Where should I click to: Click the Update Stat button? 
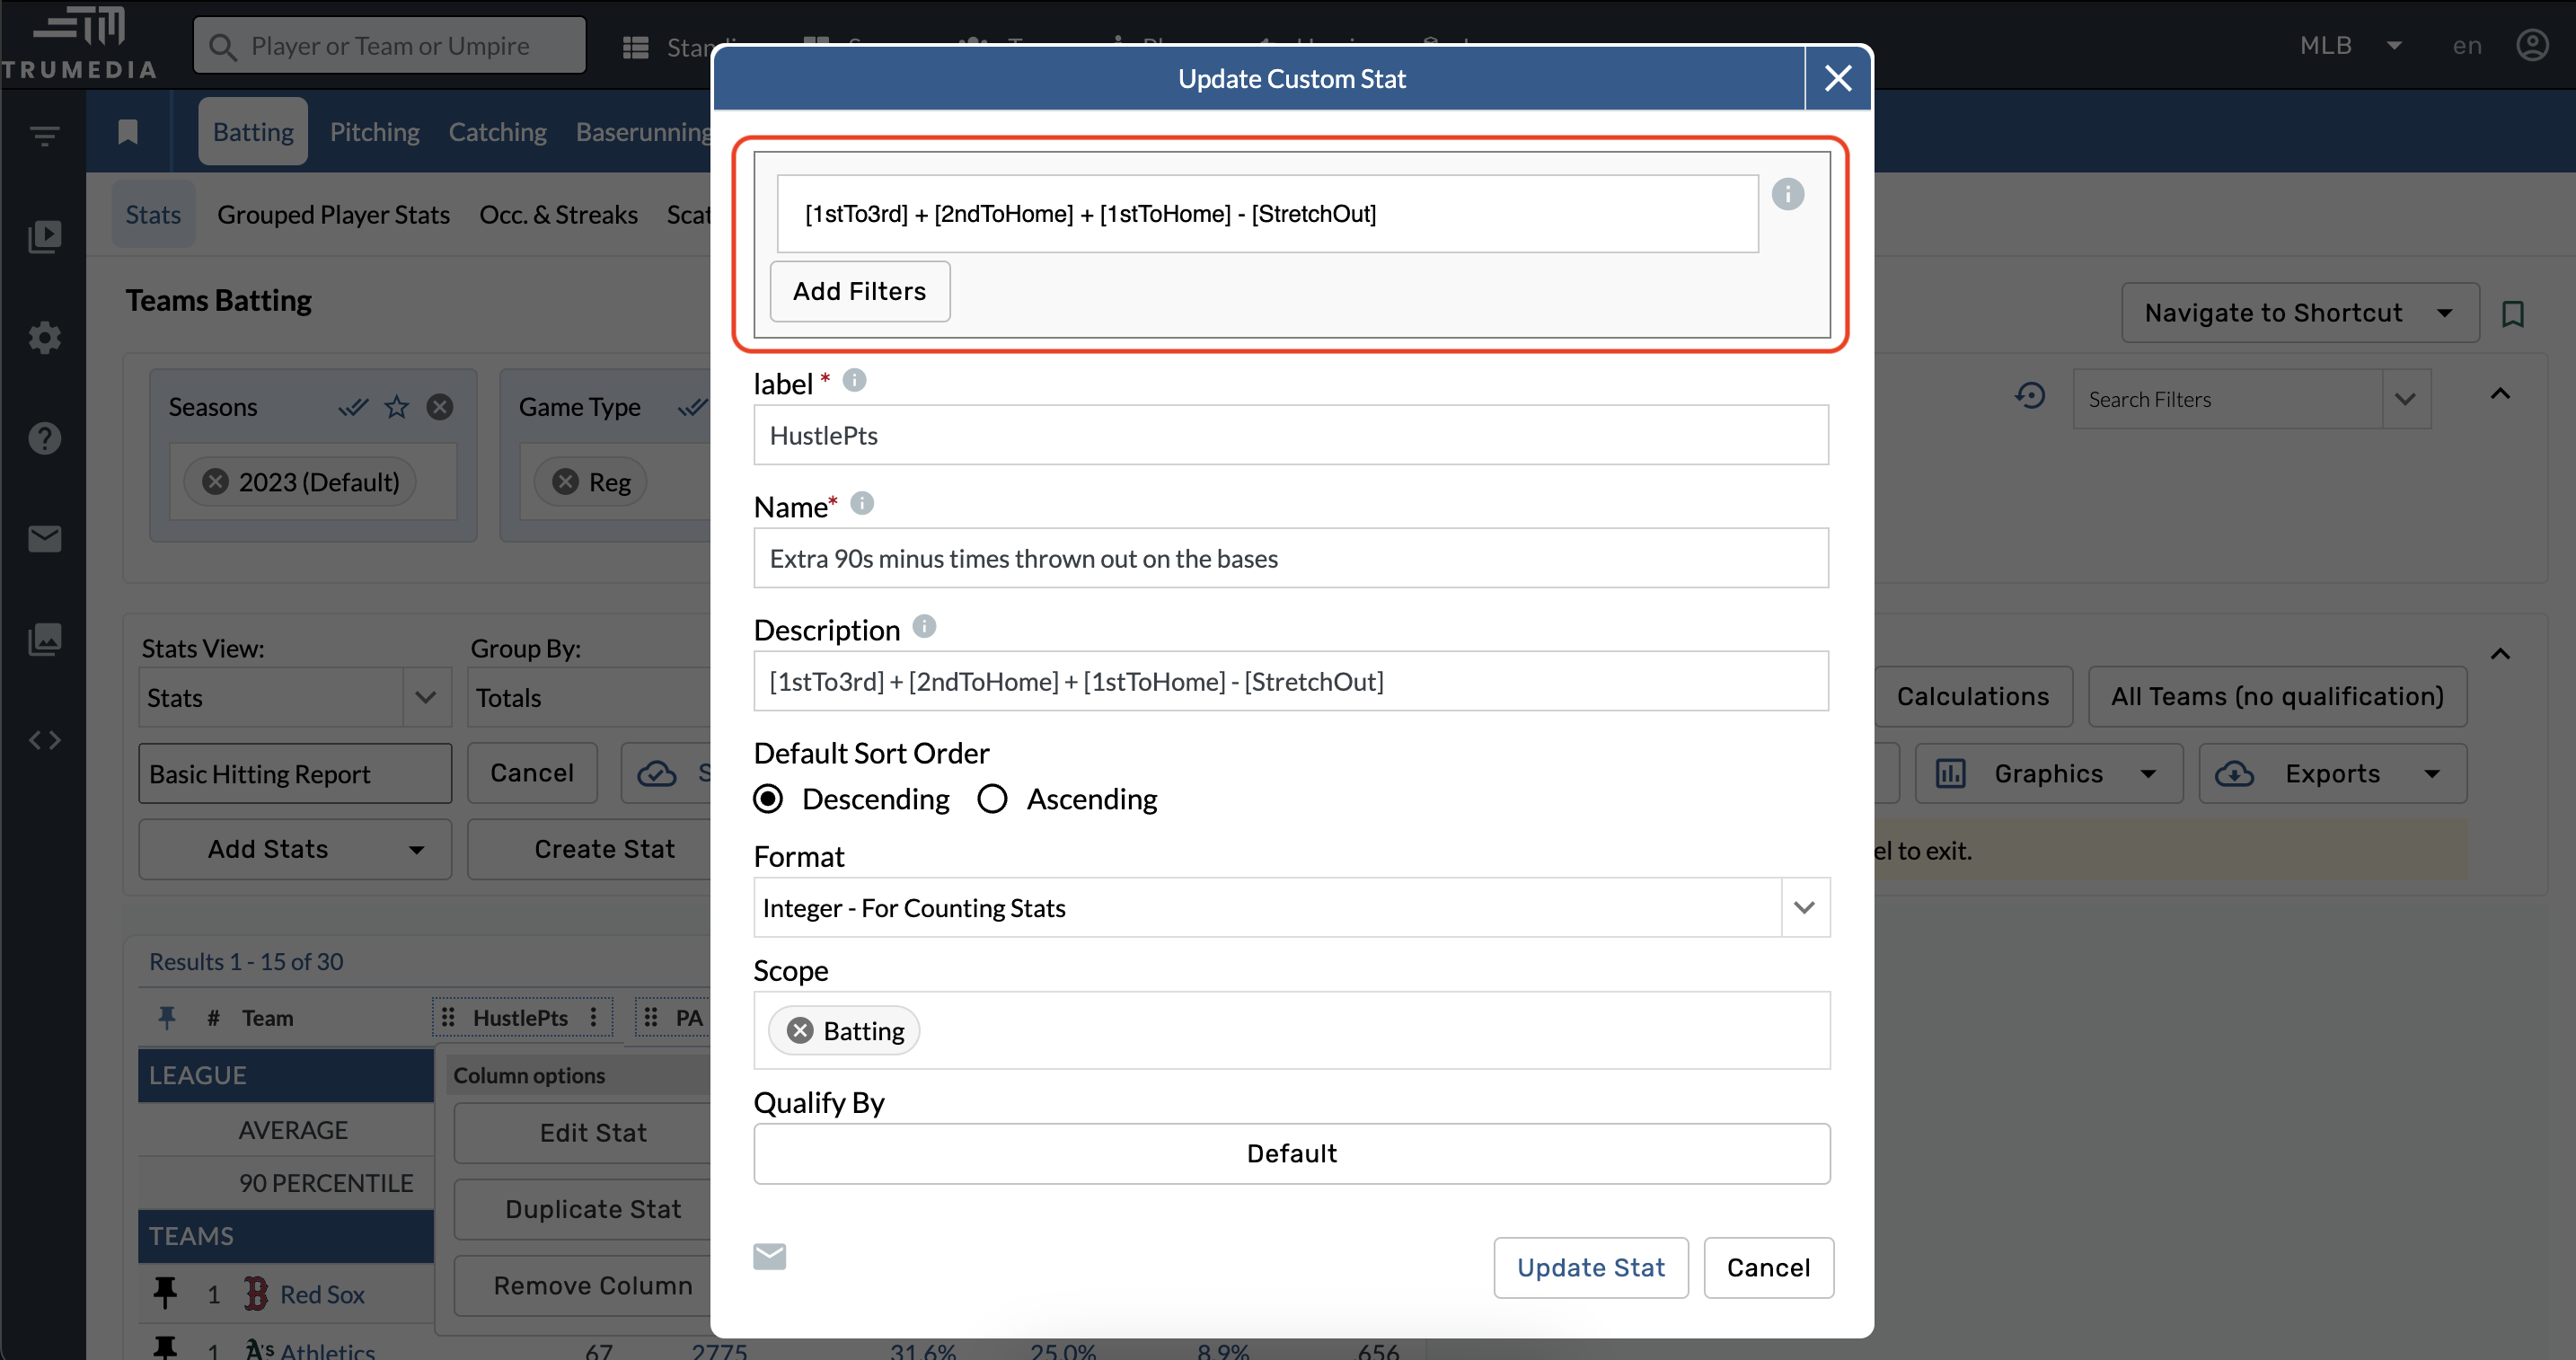(1590, 1267)
